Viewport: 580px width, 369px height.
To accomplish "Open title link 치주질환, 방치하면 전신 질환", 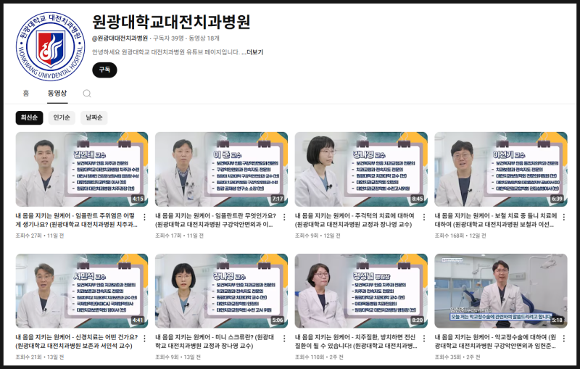I will click(356, 341).
